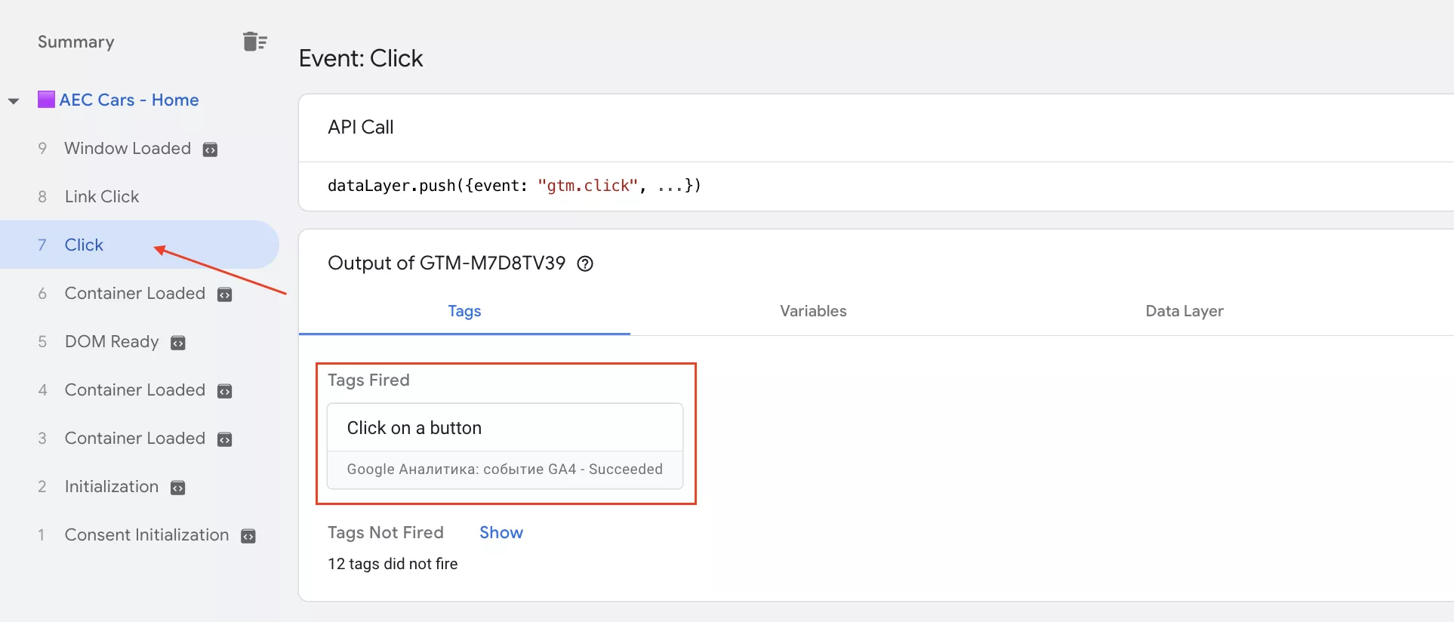Click the purple AEC Cars page icon
This screenshot has width=1454, height=622.
pyautogui.click(x=46, y=100)
